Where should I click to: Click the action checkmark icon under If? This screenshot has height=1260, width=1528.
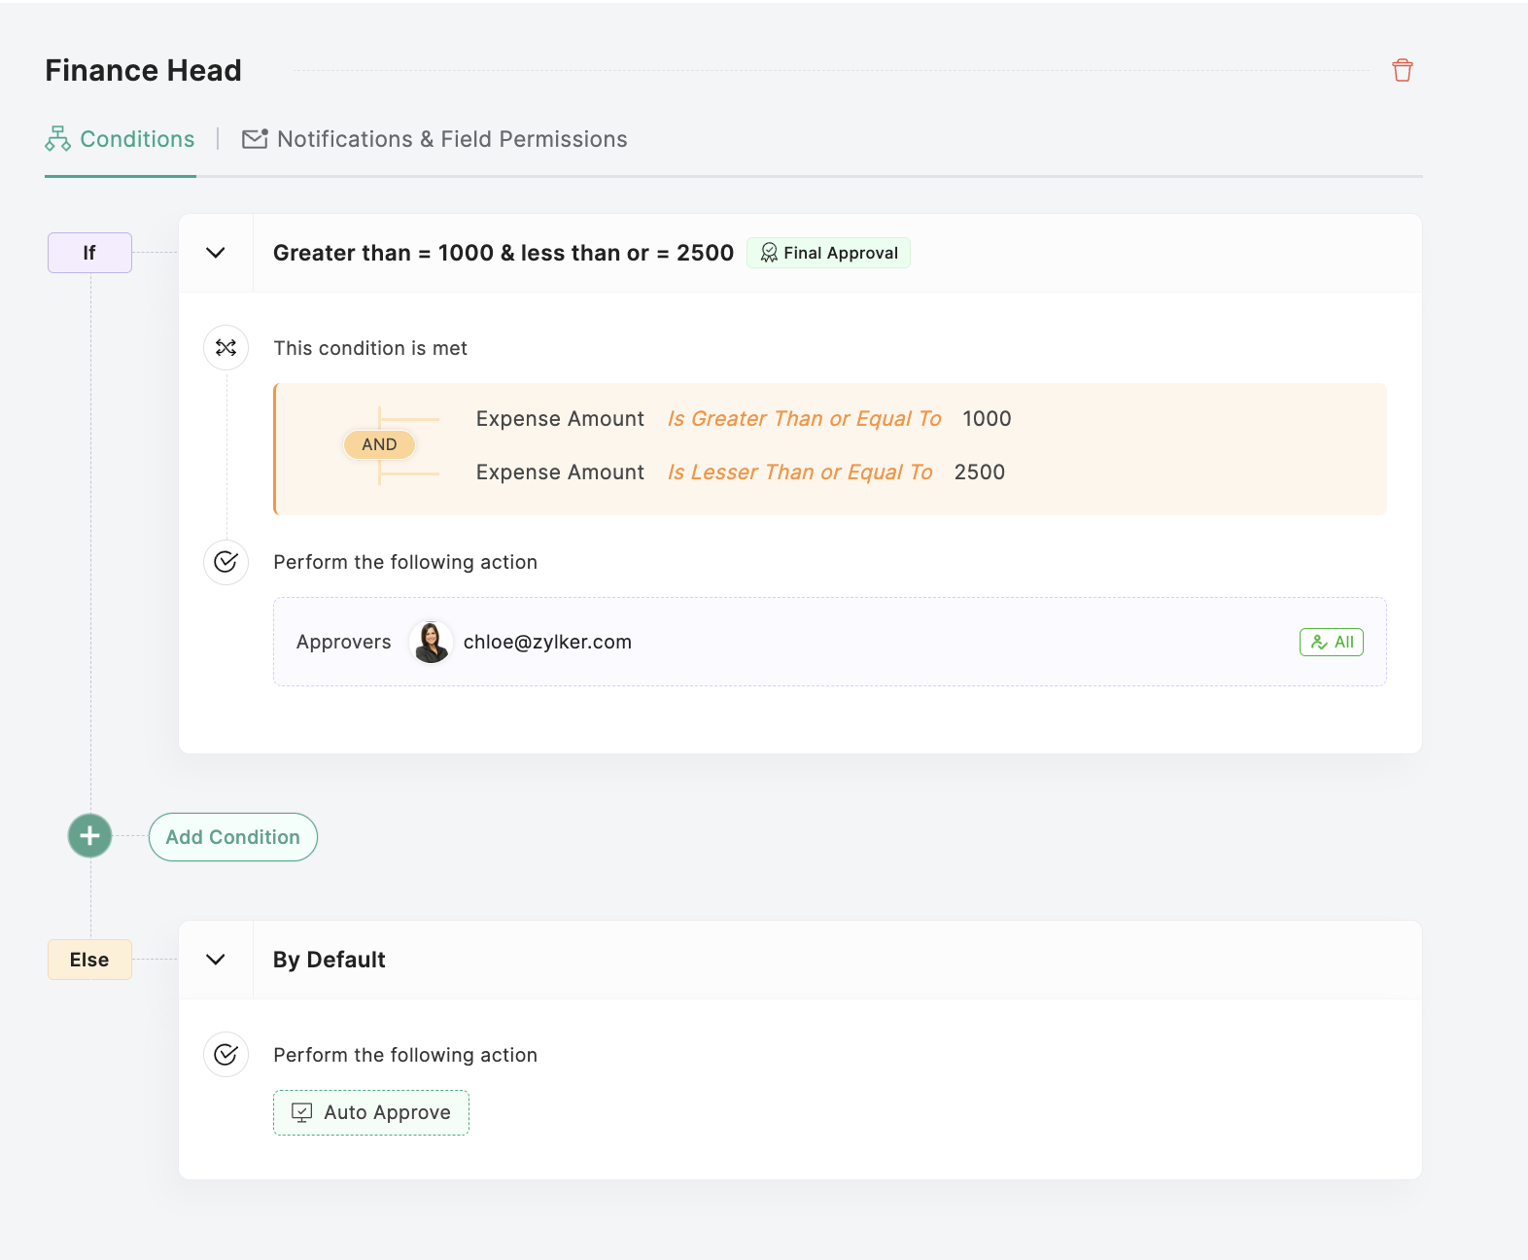pos(226,562)
